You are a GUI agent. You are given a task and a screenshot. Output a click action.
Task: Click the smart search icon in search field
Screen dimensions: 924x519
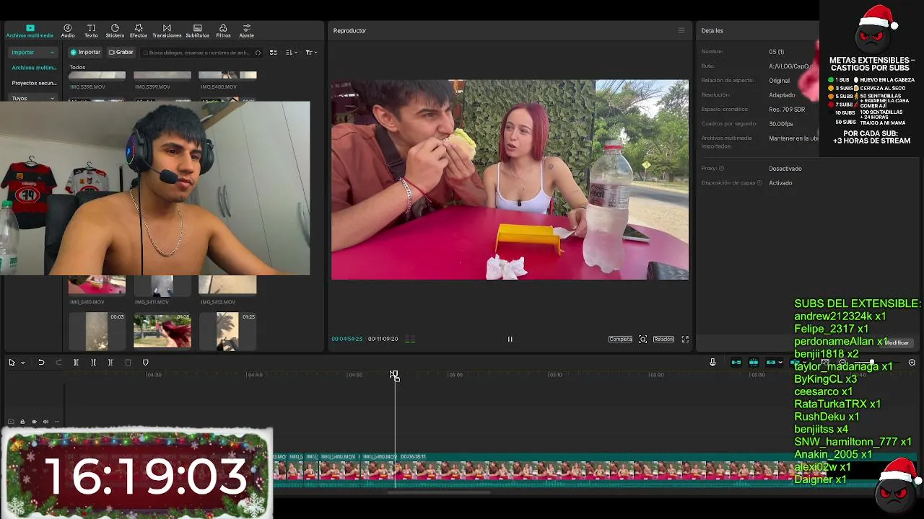coord(258,53)
